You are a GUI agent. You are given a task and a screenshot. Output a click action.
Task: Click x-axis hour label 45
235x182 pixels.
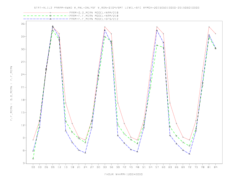[131, 167]
